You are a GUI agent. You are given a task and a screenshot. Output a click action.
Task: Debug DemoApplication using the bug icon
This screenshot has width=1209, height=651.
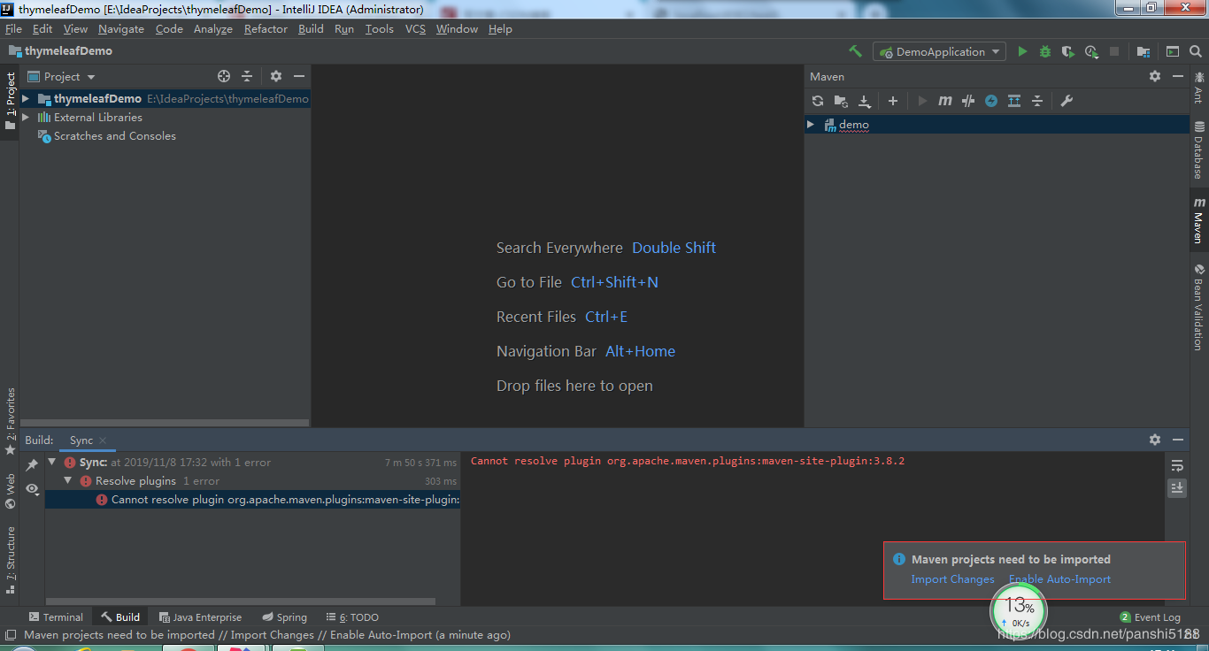click(1044, 51)
